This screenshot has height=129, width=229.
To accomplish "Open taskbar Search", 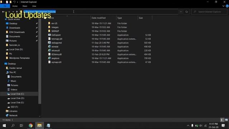I will coord(13,125).
